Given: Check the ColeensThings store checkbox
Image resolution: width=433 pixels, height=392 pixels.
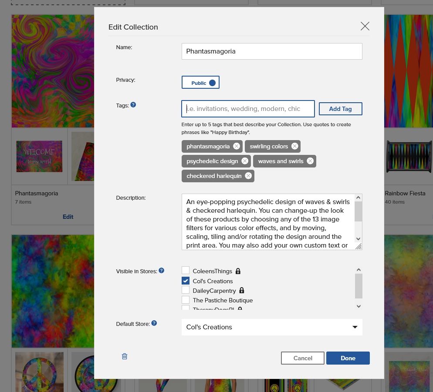Looking at the screenshot, I should [x=186, y=271].
